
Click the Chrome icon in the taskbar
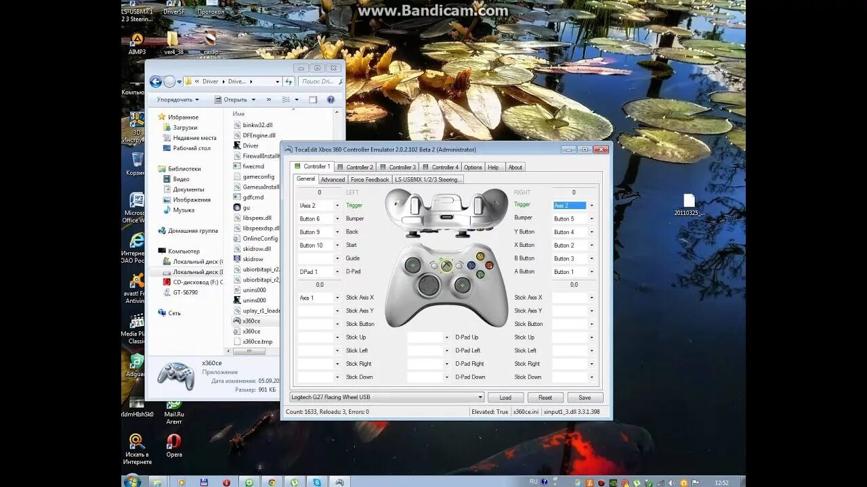click(x=272, y=482)
